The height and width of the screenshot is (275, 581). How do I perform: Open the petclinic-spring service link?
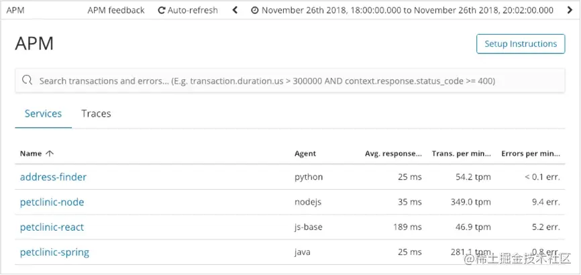pos(54,253)
